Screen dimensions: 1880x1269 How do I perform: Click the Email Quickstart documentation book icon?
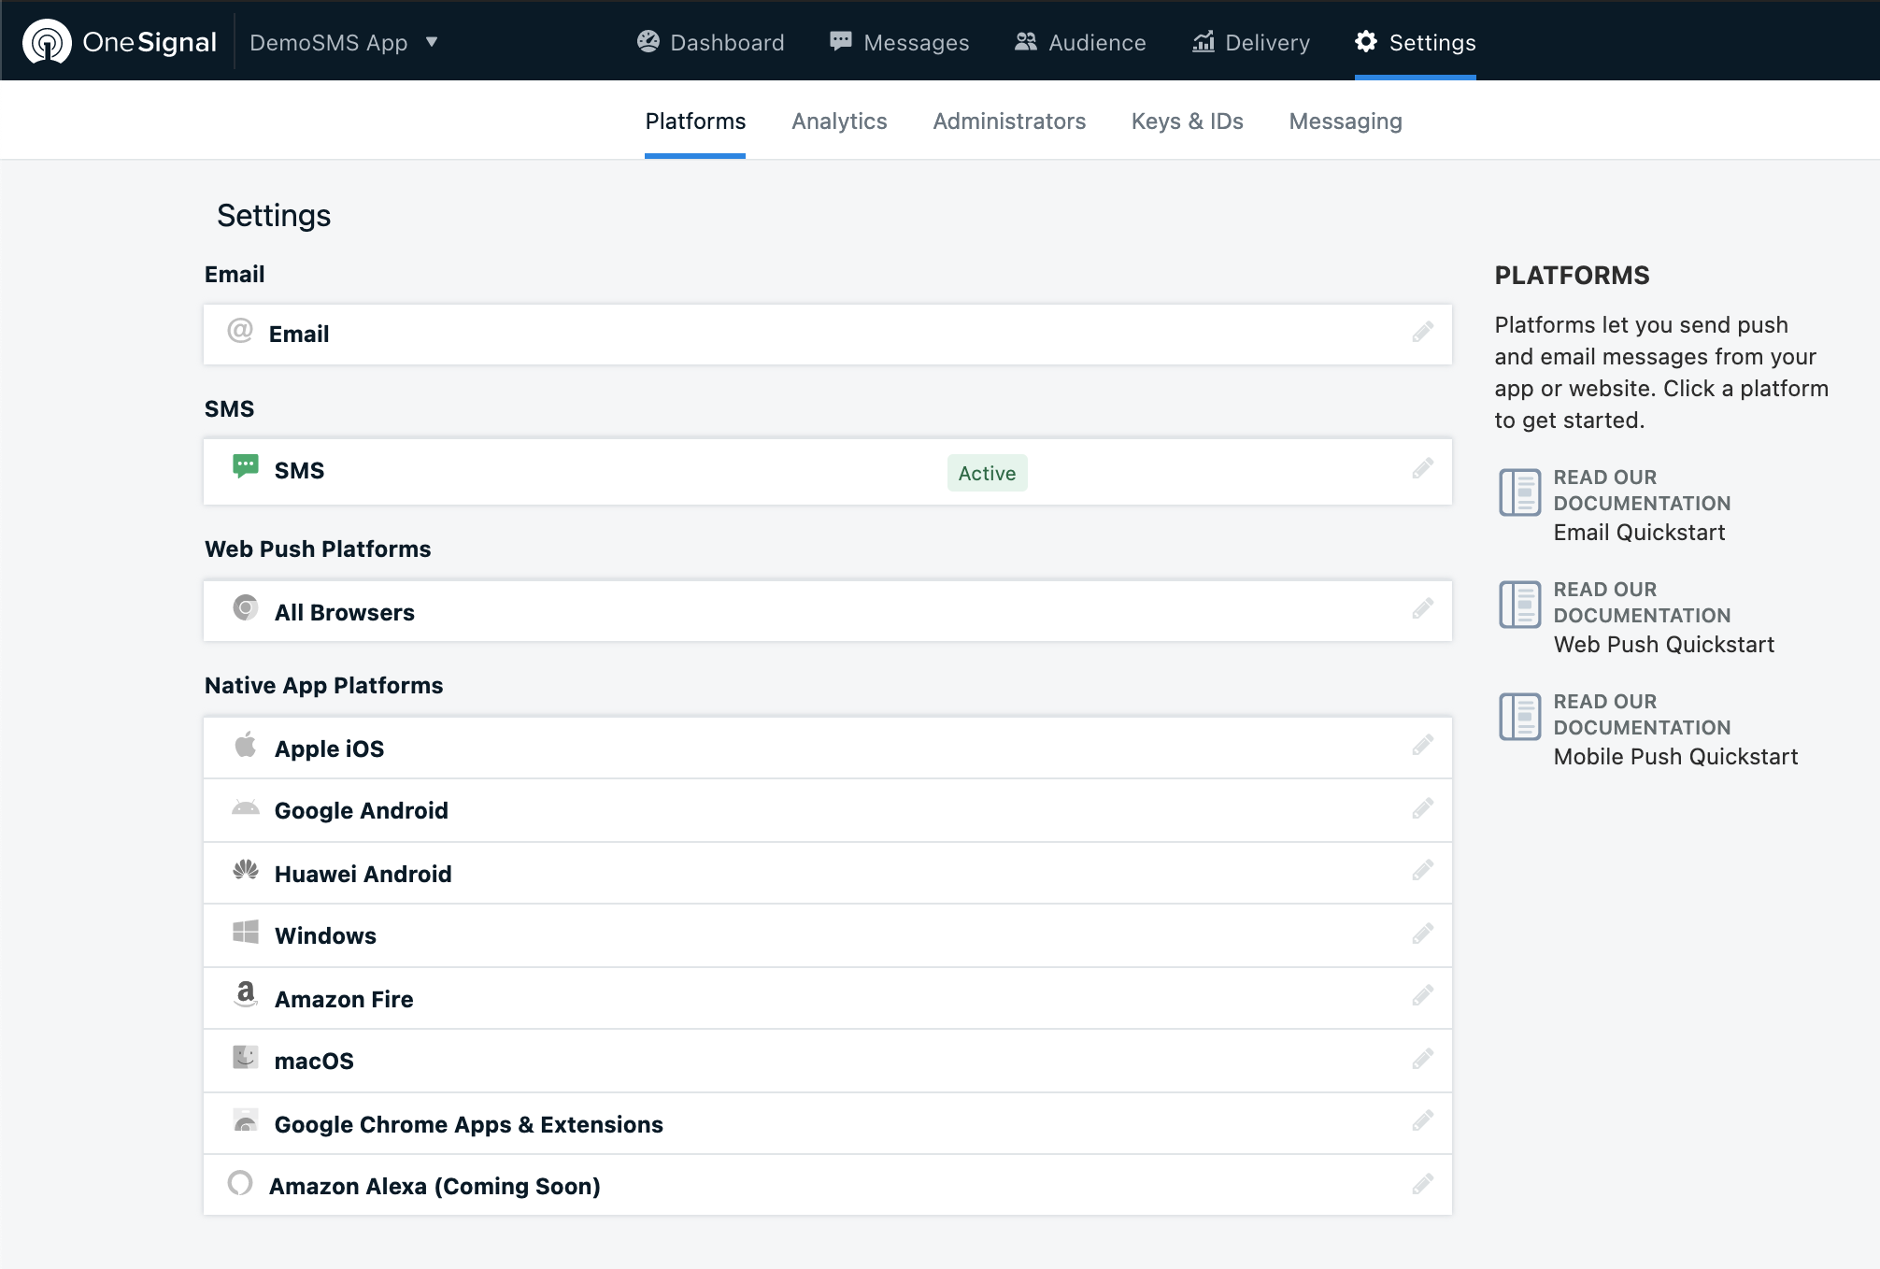point(1519,492)
